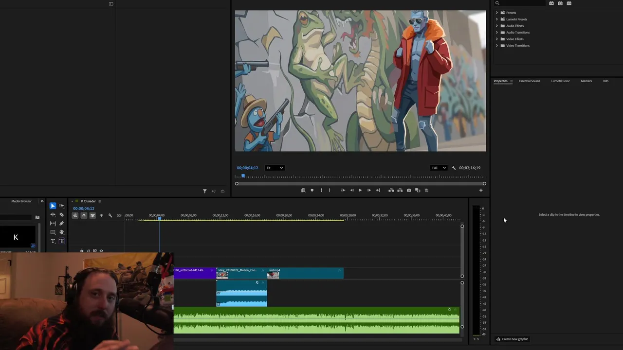Go to In point
The image size is (623, 350).
click(343, 190)
